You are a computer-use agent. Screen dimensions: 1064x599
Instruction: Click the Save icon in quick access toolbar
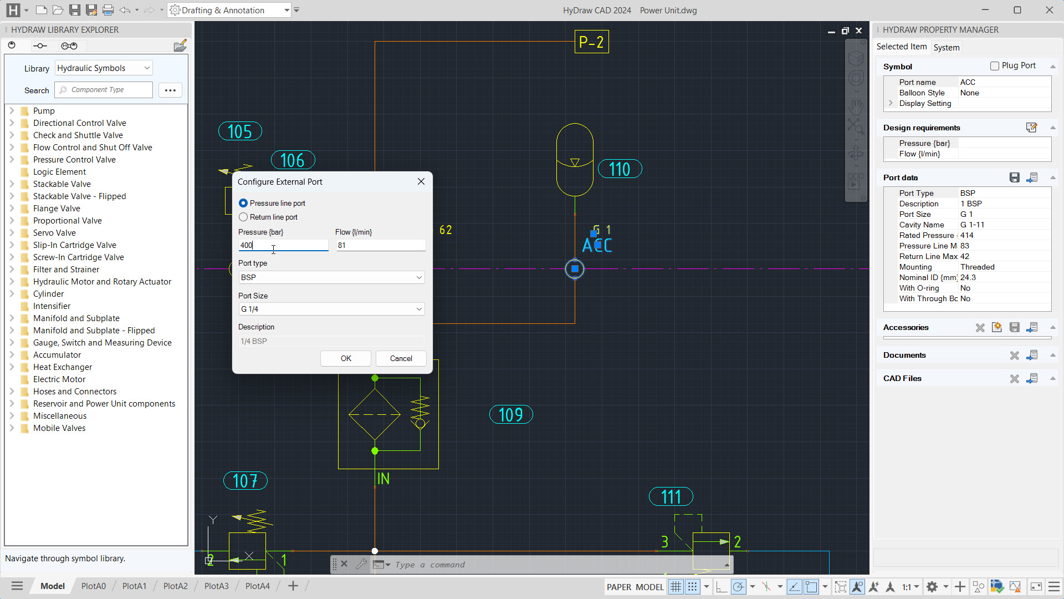[x=75, y=10]
